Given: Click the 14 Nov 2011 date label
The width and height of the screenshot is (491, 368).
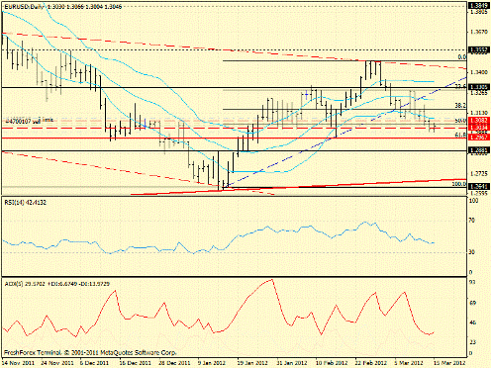Looking at the screenshot, I should coord(19,363).
